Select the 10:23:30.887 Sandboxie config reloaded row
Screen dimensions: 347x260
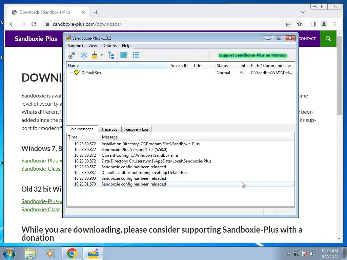point(183,167)
